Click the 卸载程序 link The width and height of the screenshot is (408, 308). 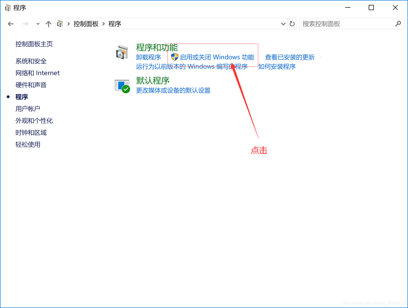click(148, 57)
